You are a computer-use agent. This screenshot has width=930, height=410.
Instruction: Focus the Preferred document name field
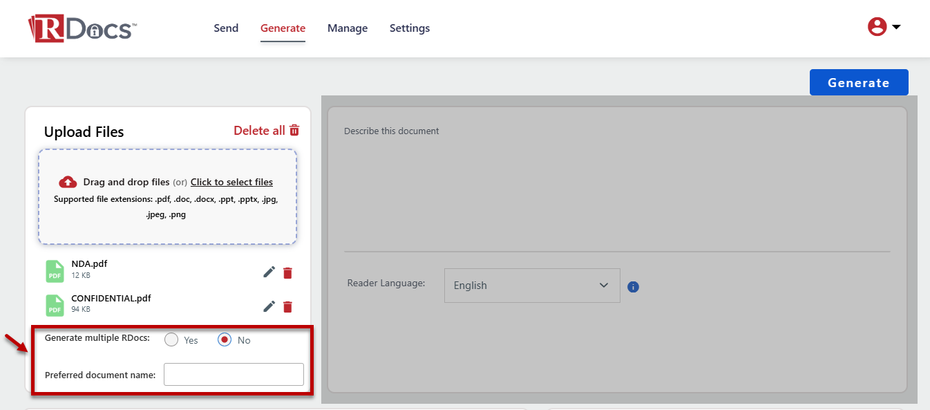tap(234, 374)
